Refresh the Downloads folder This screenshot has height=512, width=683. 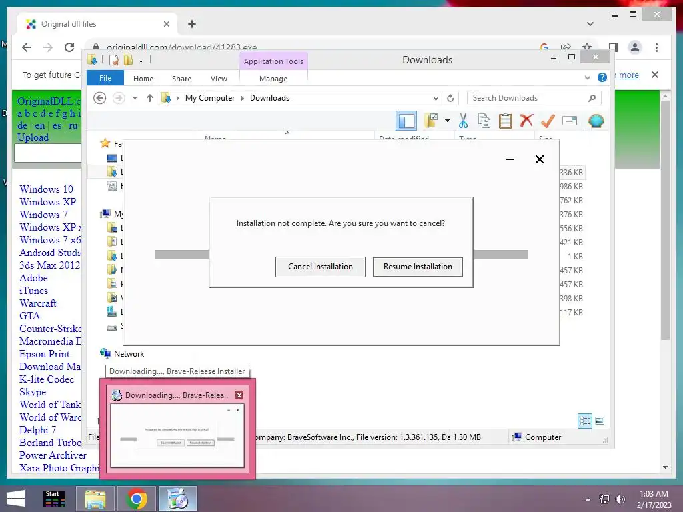tap(450, 99)
